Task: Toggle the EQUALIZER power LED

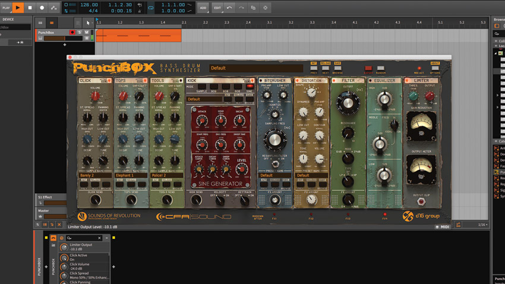Action: [370, 80]
